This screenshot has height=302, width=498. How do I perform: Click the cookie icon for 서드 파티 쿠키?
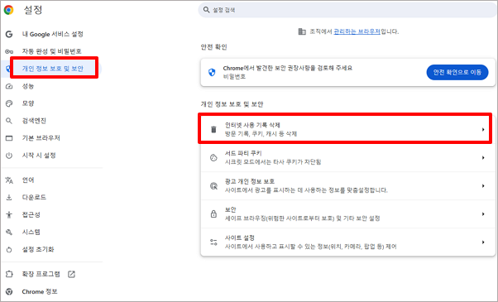coord(213,157)
